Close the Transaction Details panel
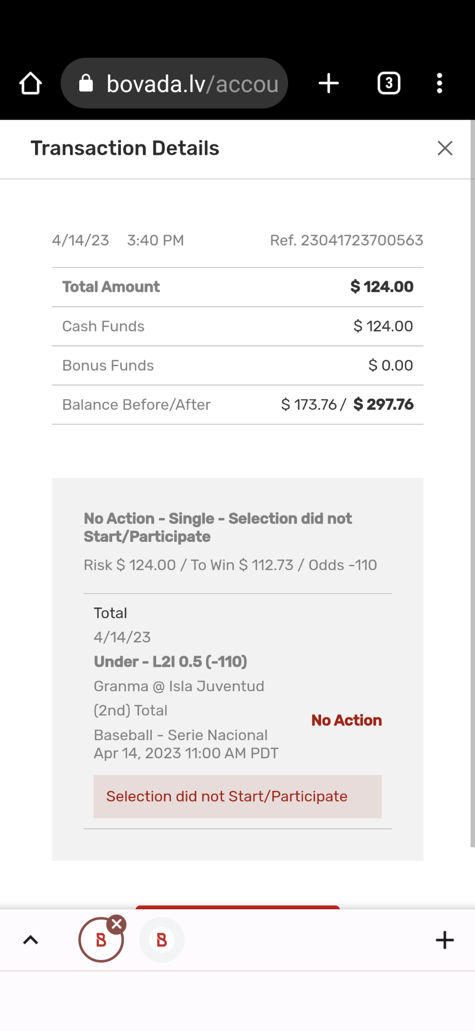The width and height of the screenshot is (475, 1031). point(445,148)
